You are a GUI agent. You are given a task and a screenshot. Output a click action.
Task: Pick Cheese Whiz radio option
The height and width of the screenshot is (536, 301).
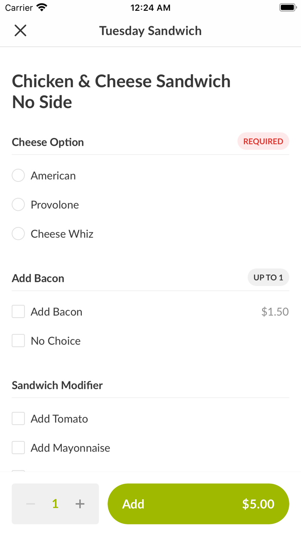[x=18, y=234]
